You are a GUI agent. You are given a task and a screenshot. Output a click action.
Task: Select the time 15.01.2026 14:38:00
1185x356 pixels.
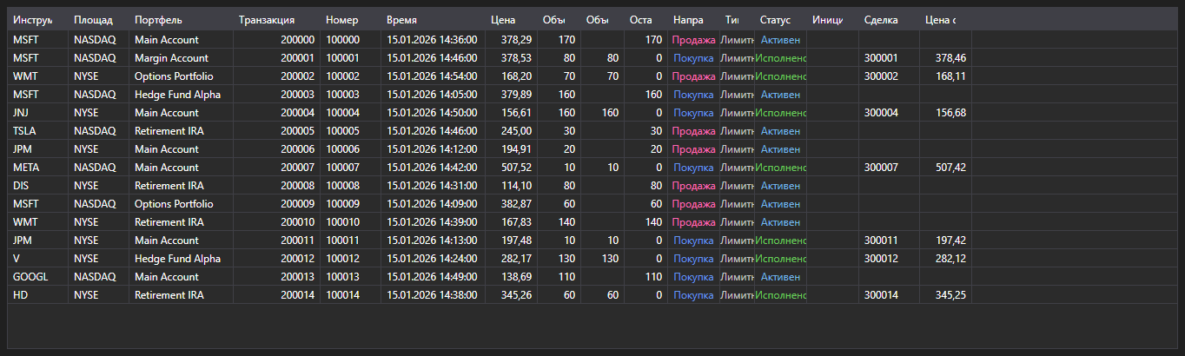click(x=432, y=294)
